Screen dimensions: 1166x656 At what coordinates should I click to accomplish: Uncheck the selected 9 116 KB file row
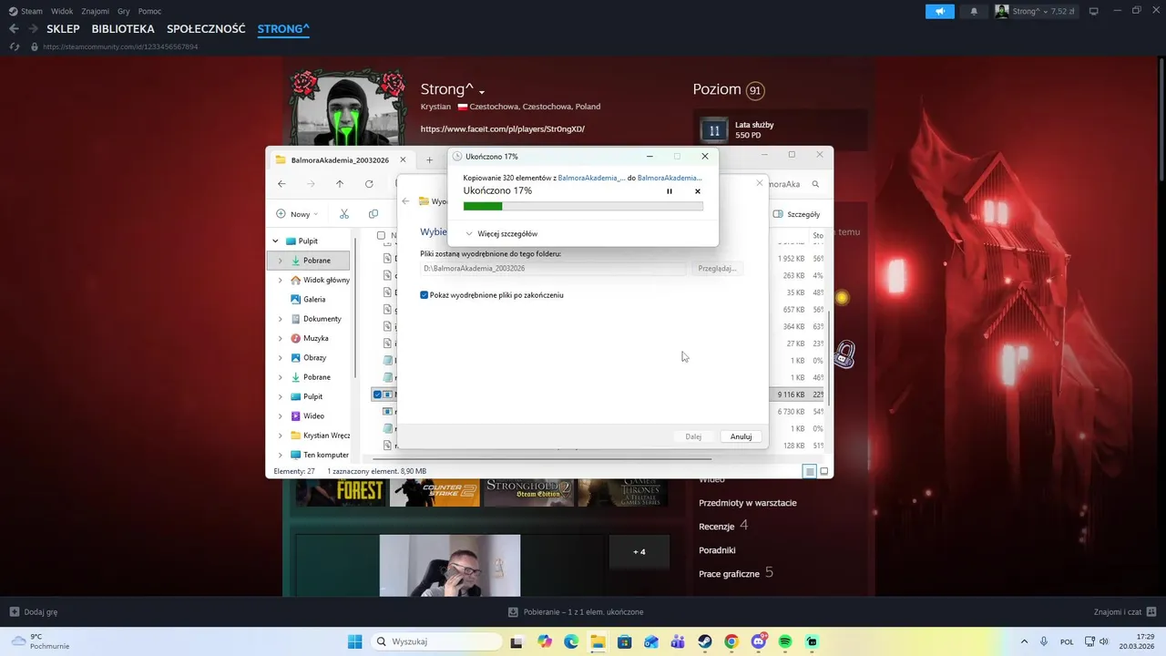tap(377, 395)
